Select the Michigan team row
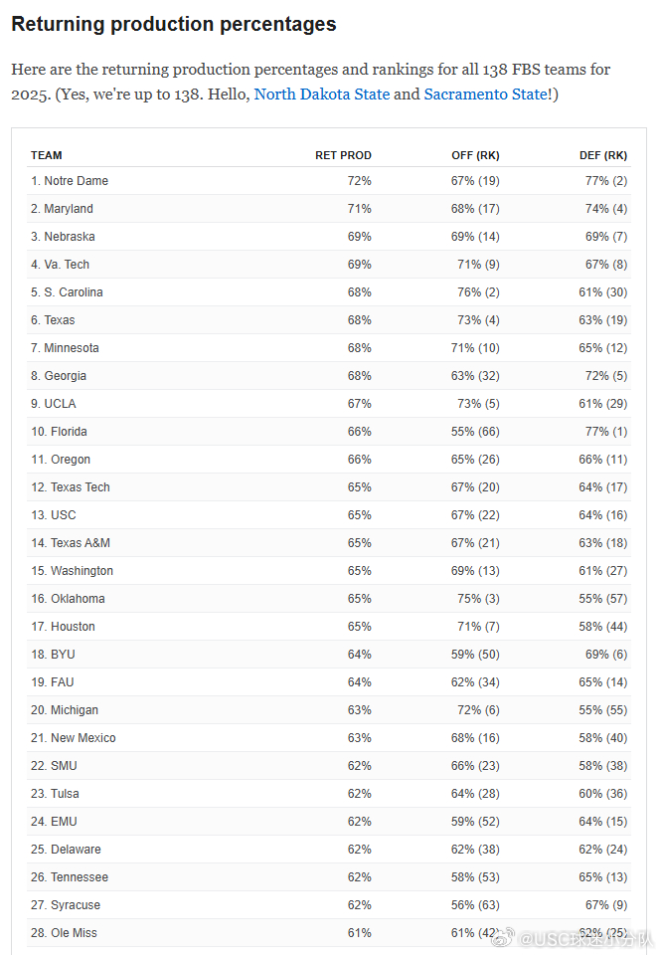 pos(329,710)
